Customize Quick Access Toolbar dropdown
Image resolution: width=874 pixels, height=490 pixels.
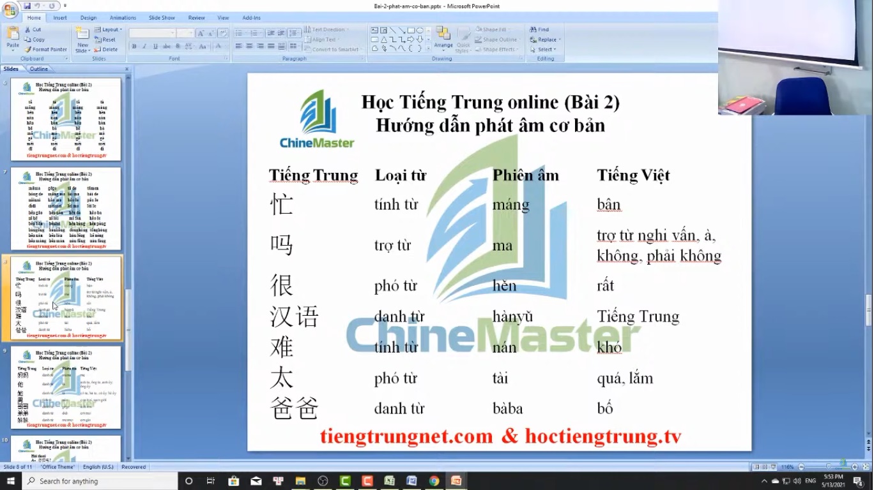[x=65, y=6]
